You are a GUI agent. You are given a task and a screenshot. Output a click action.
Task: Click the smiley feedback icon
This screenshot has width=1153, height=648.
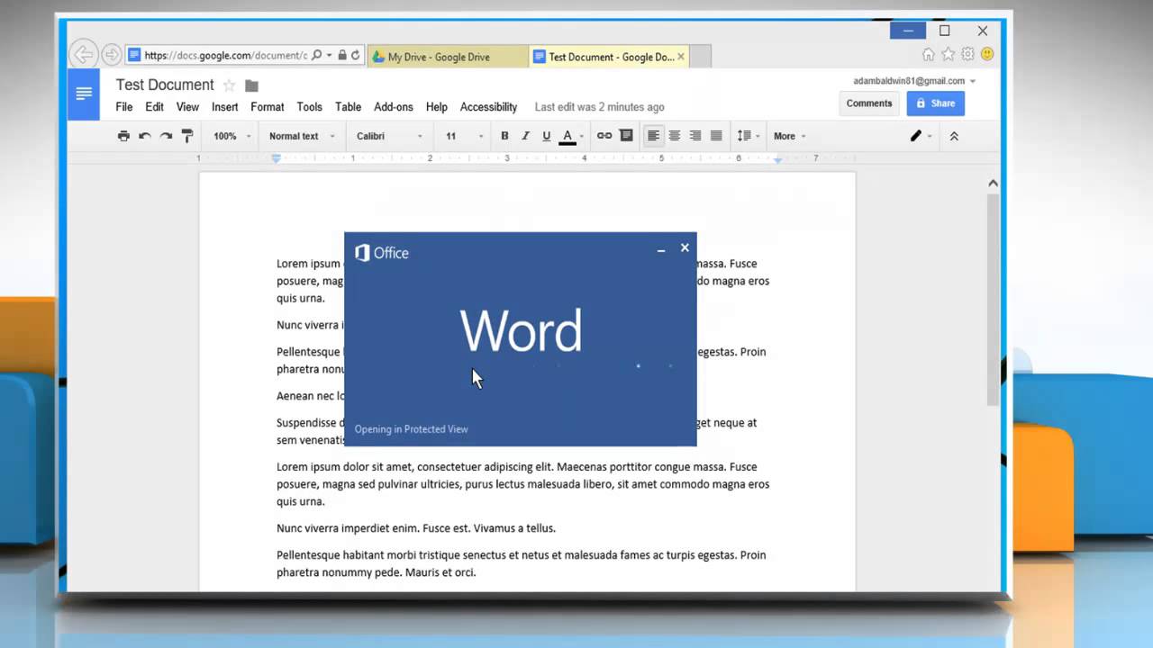pyautogui.click(x=987, y=55)
